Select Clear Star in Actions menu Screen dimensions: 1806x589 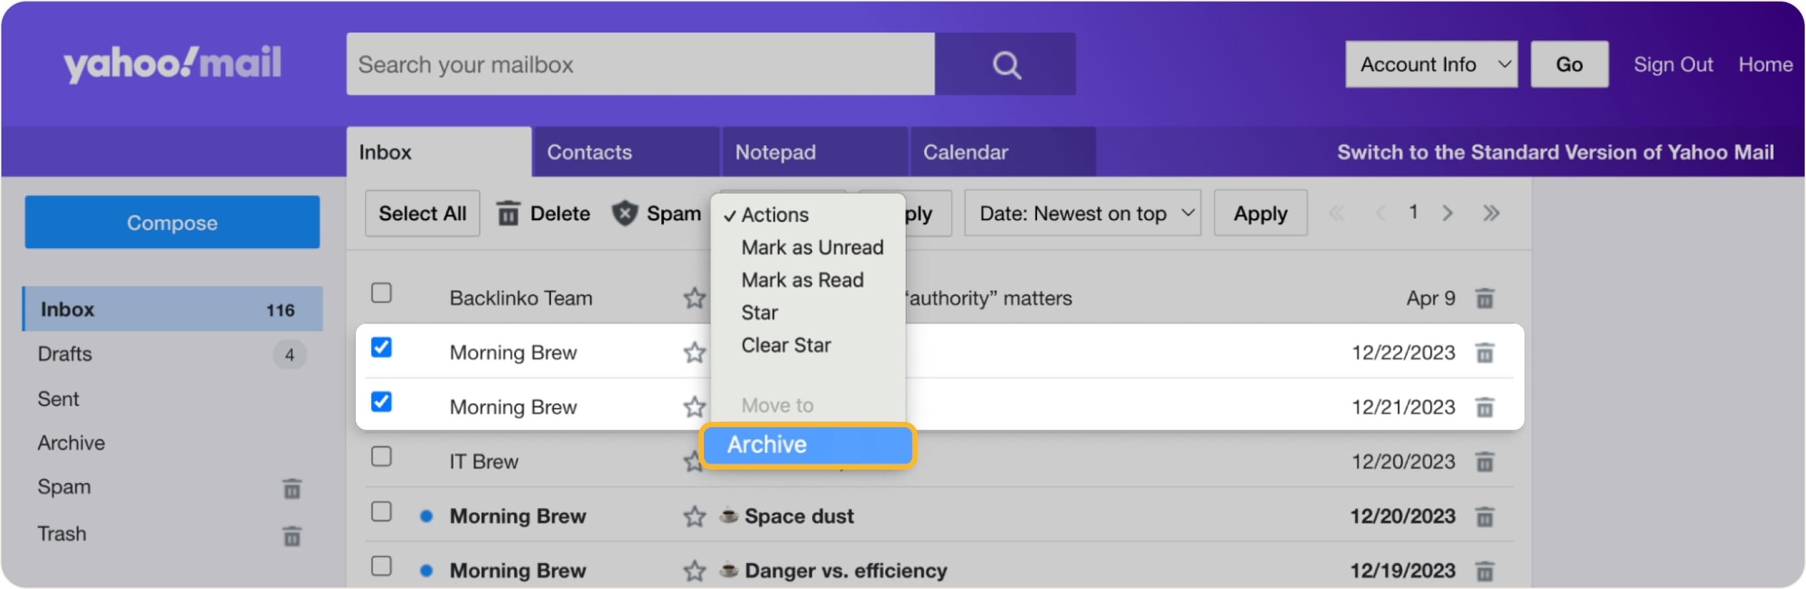click(x=786, y=346)
